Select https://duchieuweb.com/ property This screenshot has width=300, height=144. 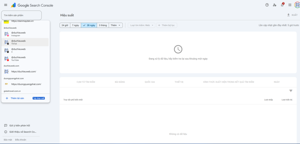[x=25, y=72]
